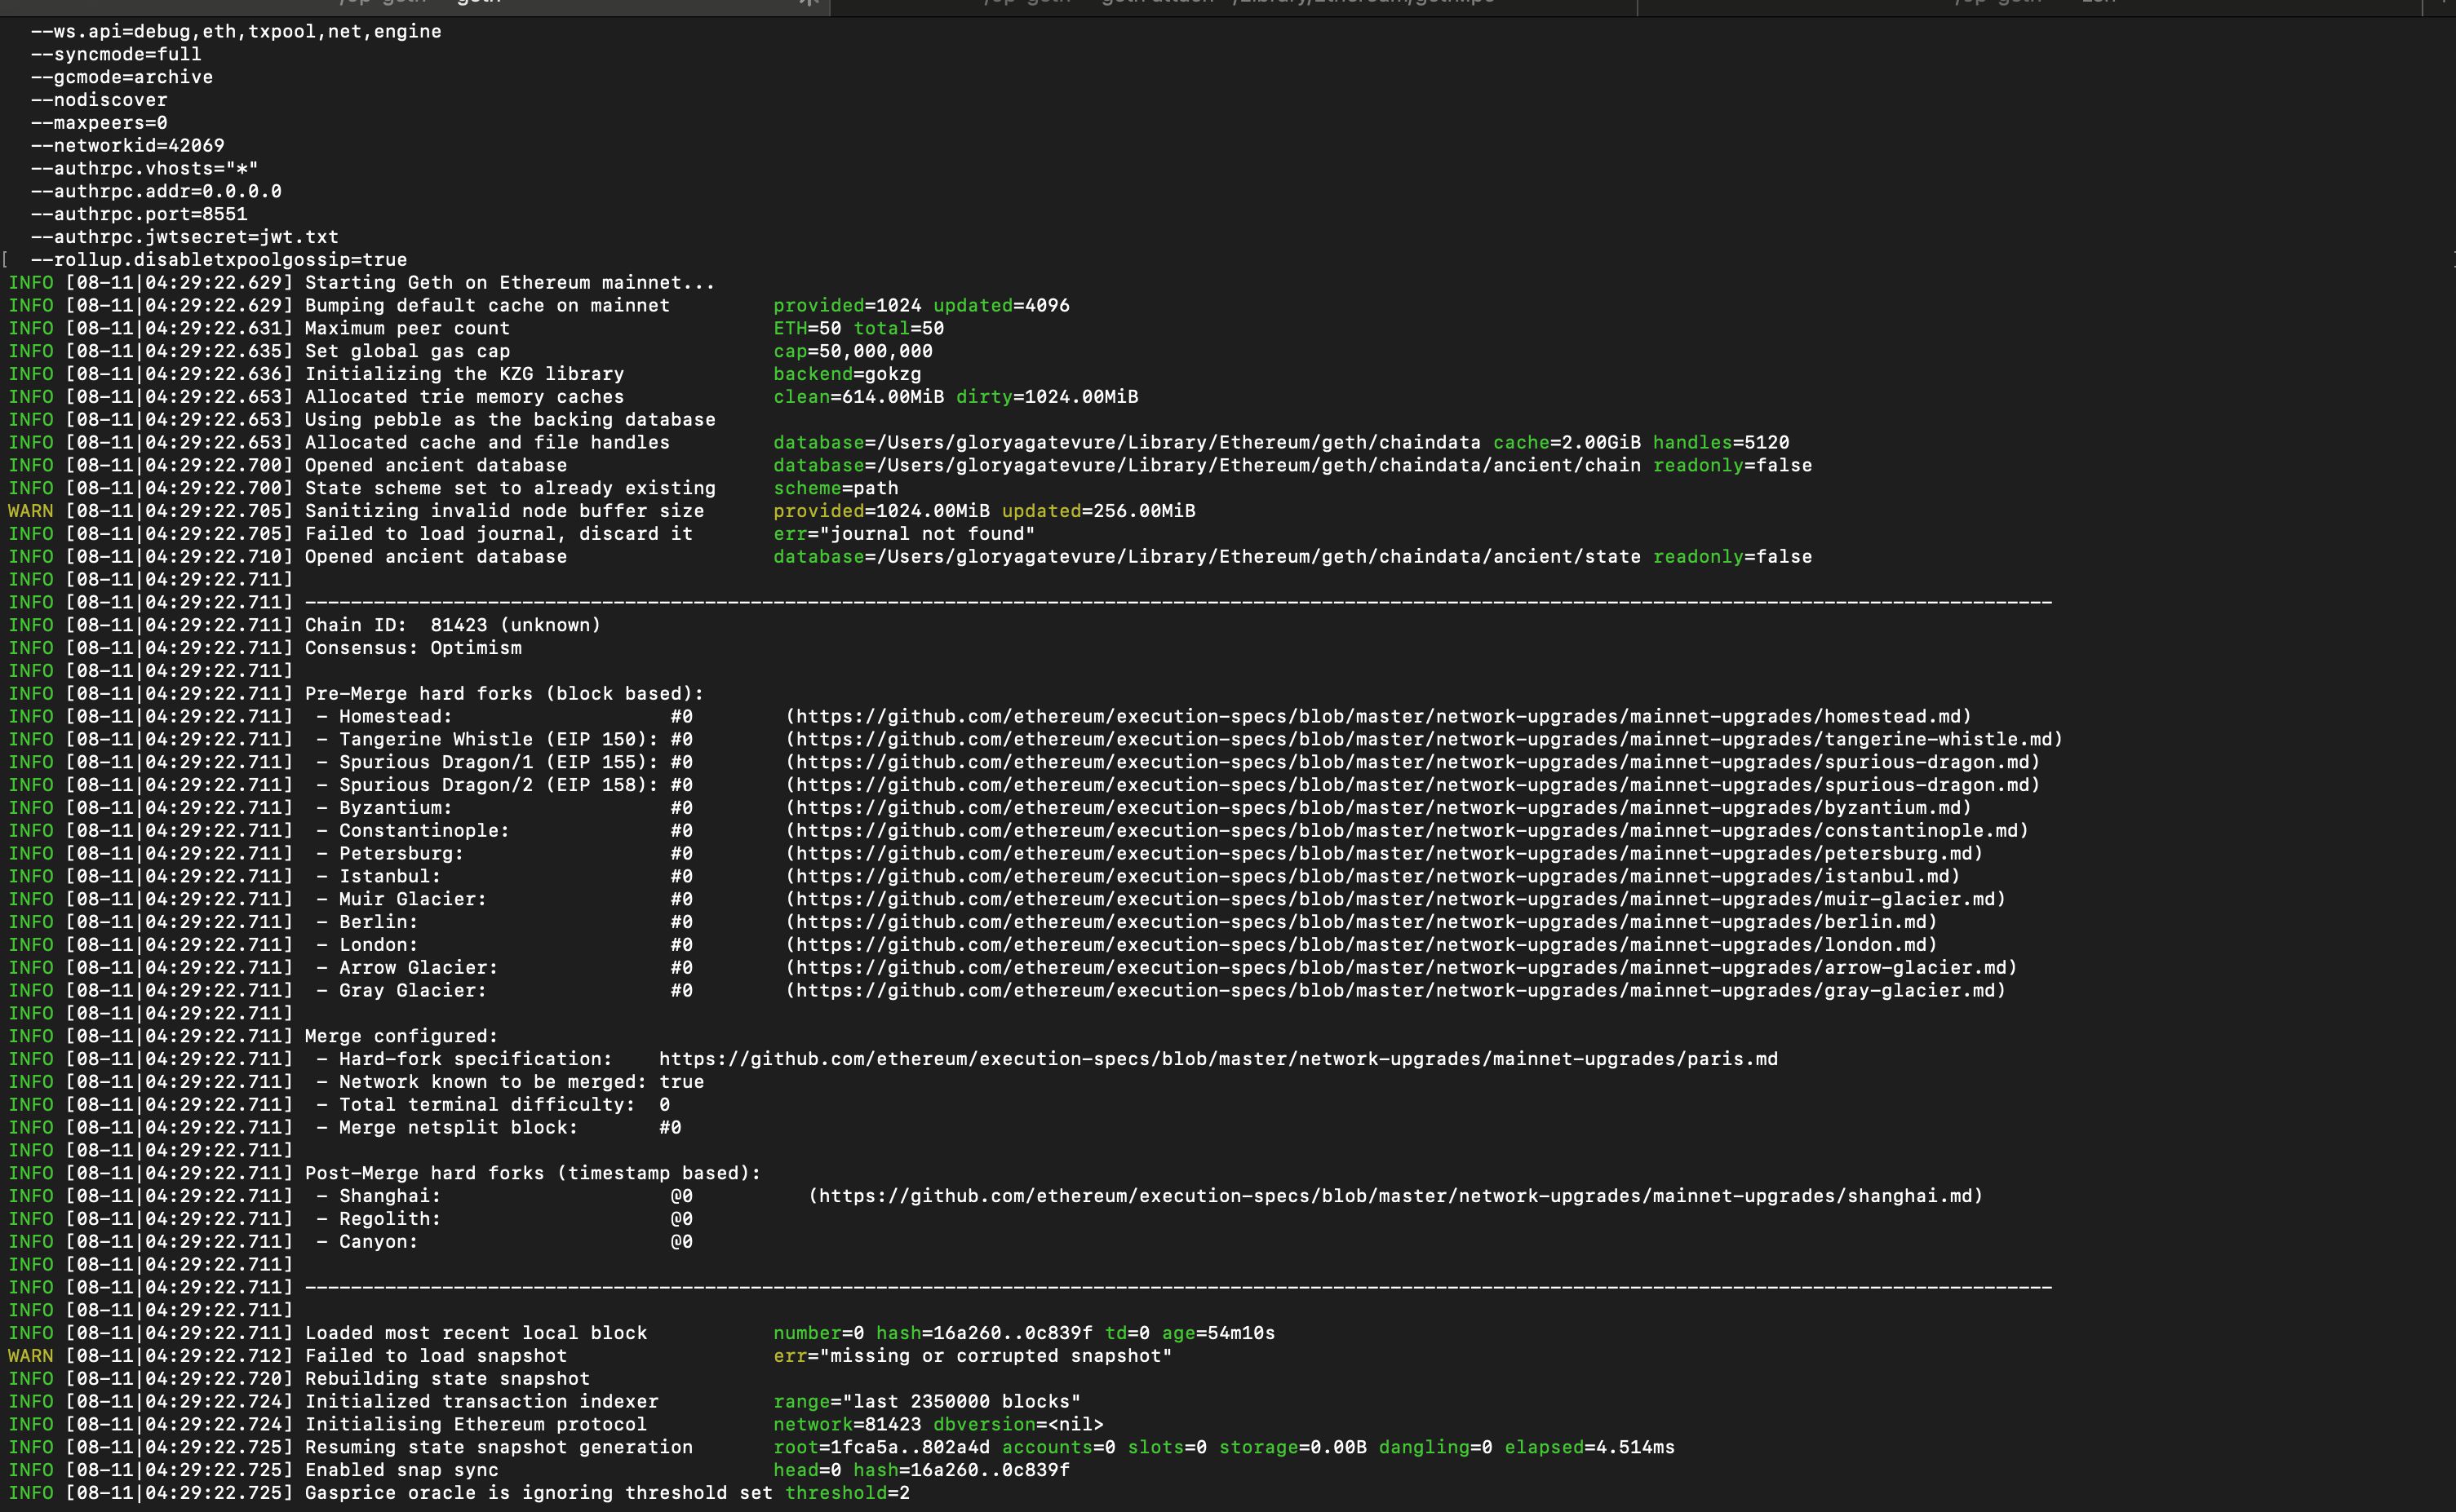Click 'Total terminal difficulty: 0' line
This screenshot has width=2456, height=1512.
(x=504, y=1105)
